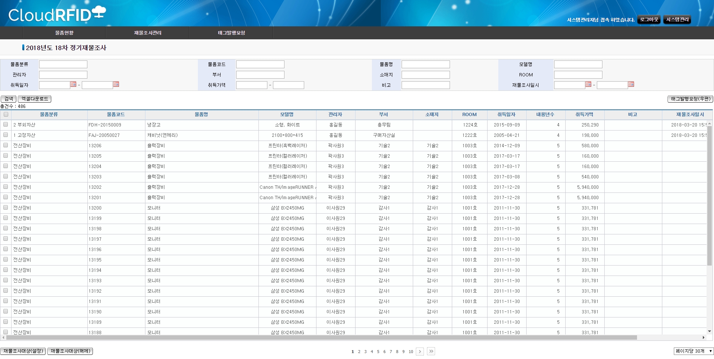Image resolution: width=714 pixels, height=359 pixels.
Task: Click the 로그아웃 button
Action: pyautogui.click(x=649, y=20)
